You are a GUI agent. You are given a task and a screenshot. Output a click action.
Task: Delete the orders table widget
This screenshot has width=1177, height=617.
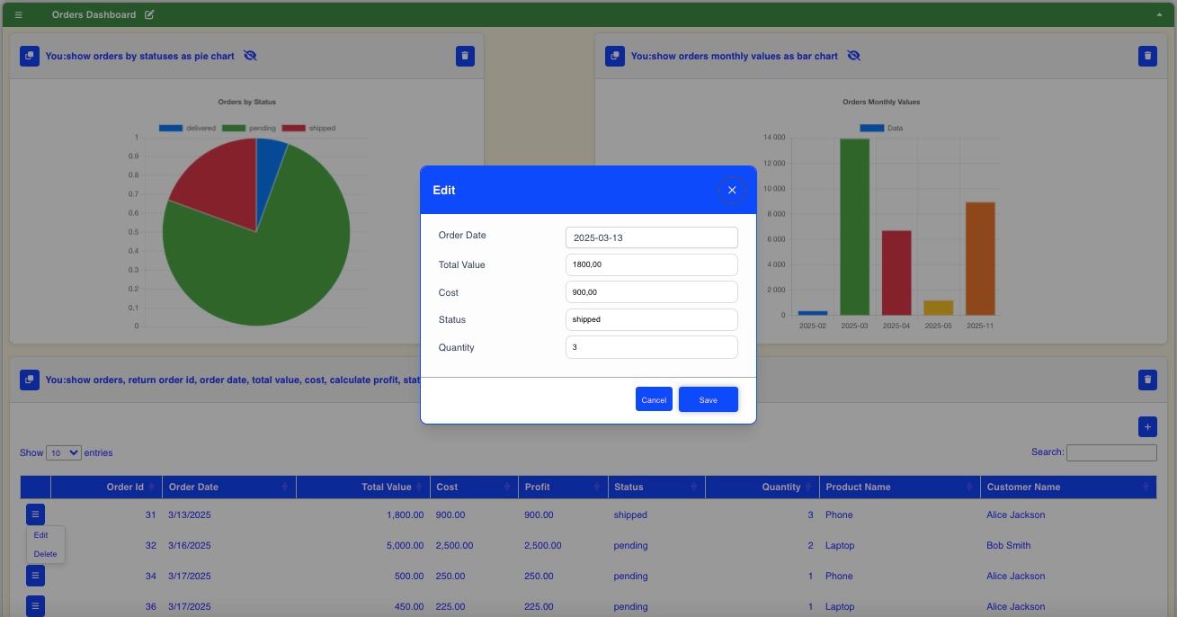tap(1147, 380)
